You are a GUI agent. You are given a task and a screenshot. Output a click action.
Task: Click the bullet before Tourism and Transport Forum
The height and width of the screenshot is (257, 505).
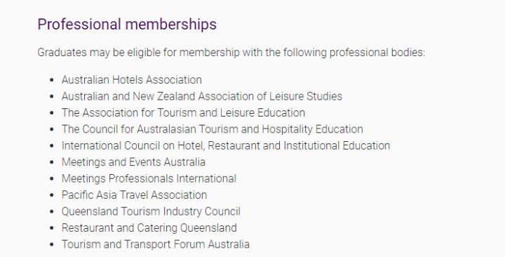point(52,244)
